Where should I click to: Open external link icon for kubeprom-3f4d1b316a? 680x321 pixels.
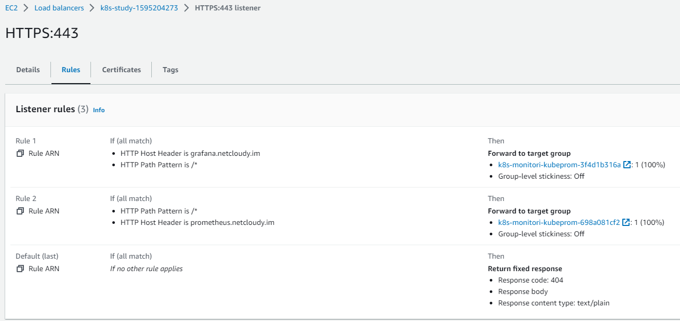coord(626,165)
